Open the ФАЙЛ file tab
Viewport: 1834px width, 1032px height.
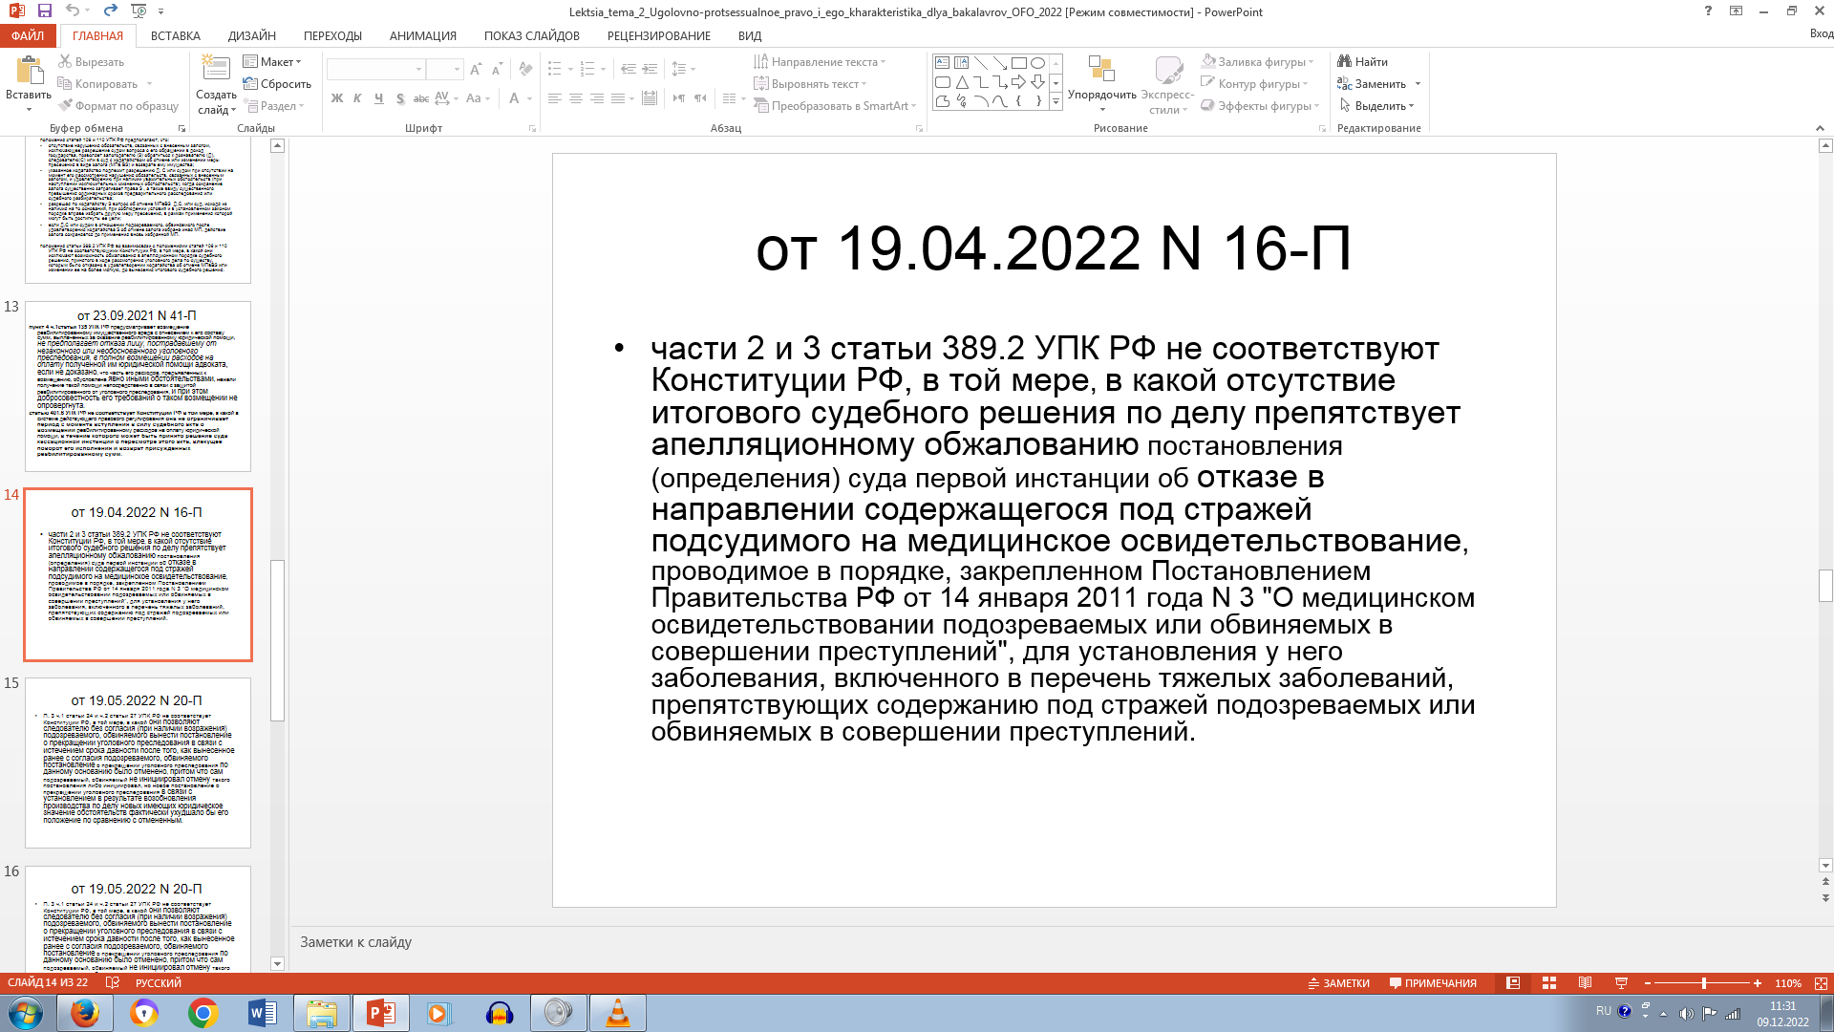pyautogui.click(x=28, y=35)
